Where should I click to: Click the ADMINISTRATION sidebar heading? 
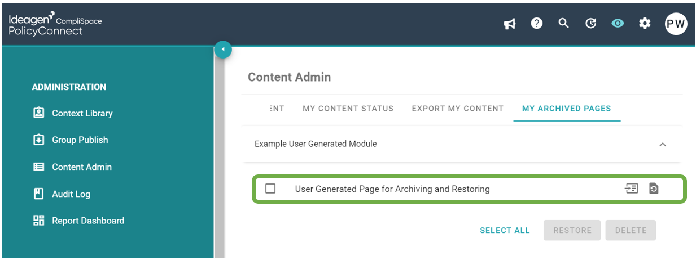69,87
